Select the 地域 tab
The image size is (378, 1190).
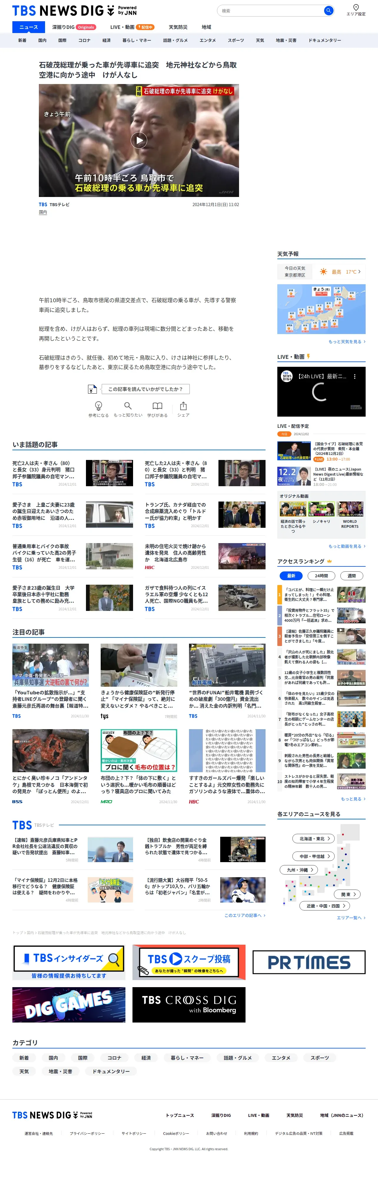pos(207,27)
